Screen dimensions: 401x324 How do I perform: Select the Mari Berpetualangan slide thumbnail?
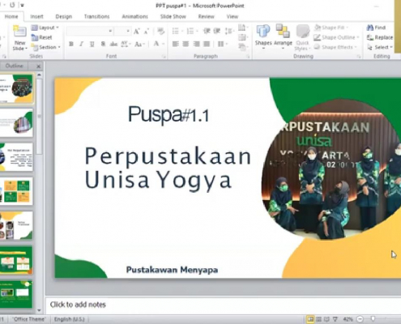tap(16, 157)
